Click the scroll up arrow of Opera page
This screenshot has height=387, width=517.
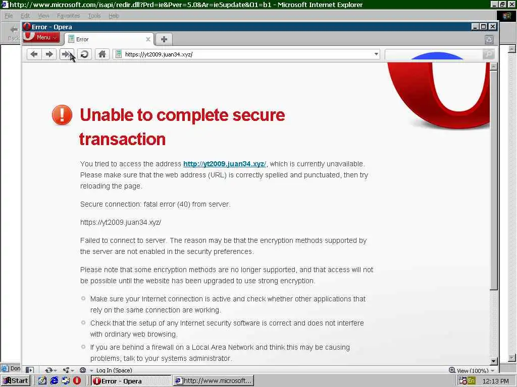[493, 67]
